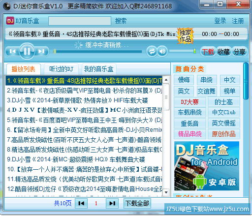This screenshot has width=252, height=216.
Task: Open the 榜单 category
Action: 230,91
